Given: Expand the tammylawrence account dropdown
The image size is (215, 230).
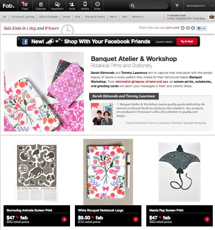Looking at the screenshot, I should click(212, 6).
